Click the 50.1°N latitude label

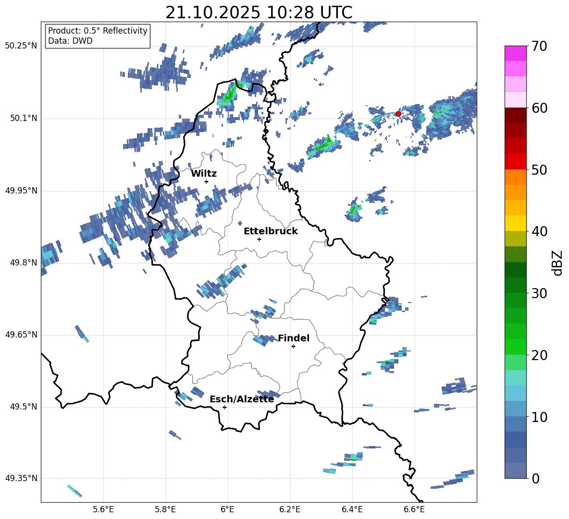click(x=24, y=119)
